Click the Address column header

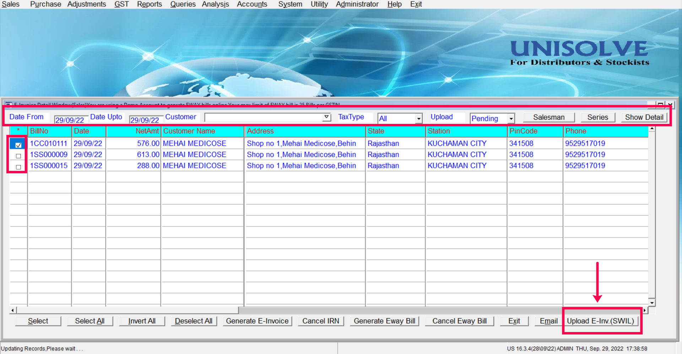305,131
